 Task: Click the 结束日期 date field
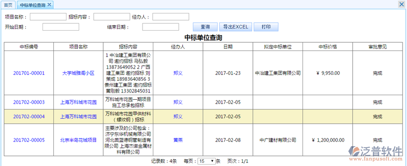point(161,27)
